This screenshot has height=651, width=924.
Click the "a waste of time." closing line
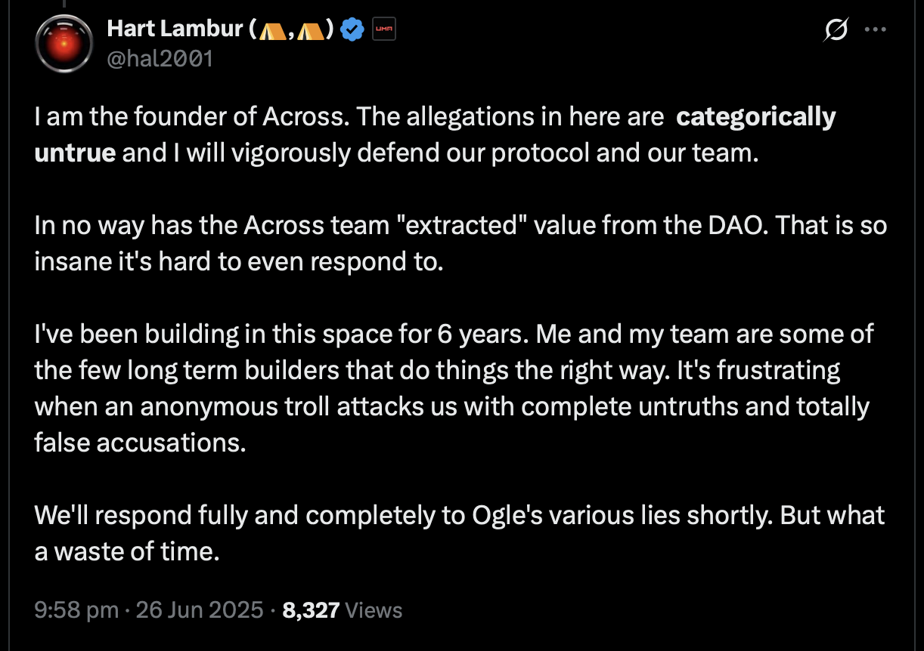click(127, 551)
